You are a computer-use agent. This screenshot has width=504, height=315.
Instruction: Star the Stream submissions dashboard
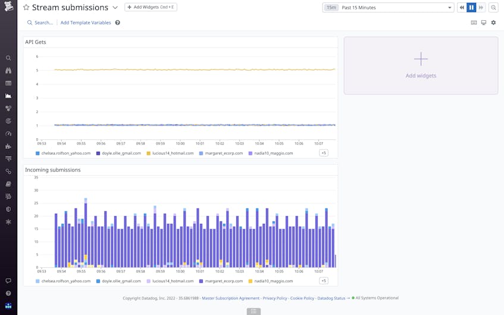[x=26, y=7]
